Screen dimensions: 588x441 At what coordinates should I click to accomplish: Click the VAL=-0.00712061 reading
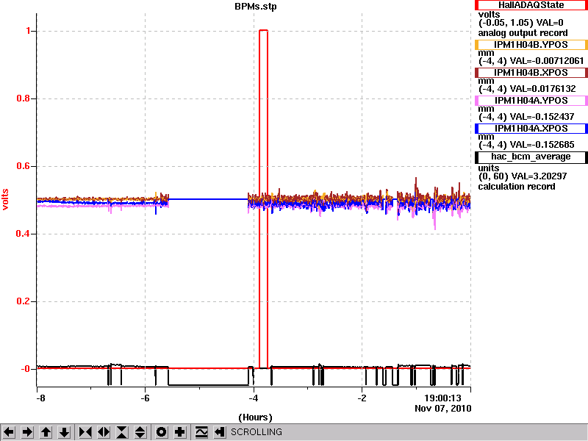[x=547, y=61]
